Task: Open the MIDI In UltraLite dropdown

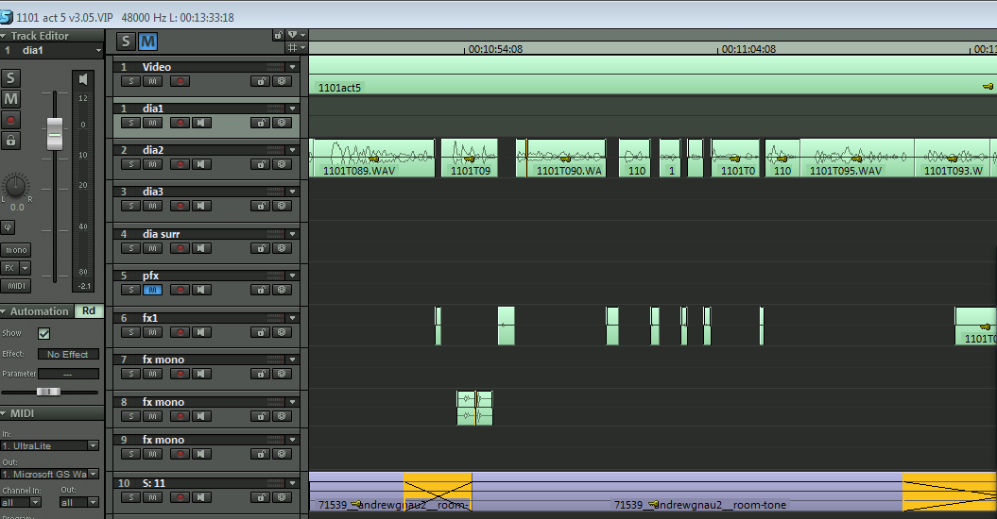Action: [x=93, y=445]
